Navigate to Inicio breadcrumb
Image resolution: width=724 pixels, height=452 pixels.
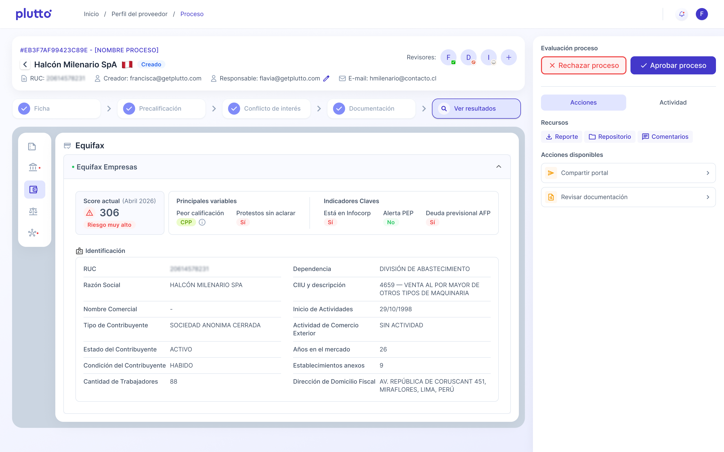(x=91, y=14)
